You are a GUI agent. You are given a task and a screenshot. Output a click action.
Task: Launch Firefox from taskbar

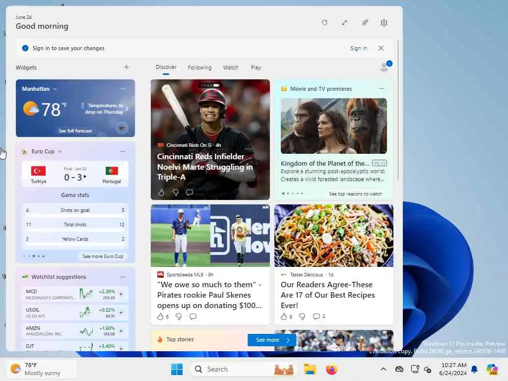click(331, 369)
